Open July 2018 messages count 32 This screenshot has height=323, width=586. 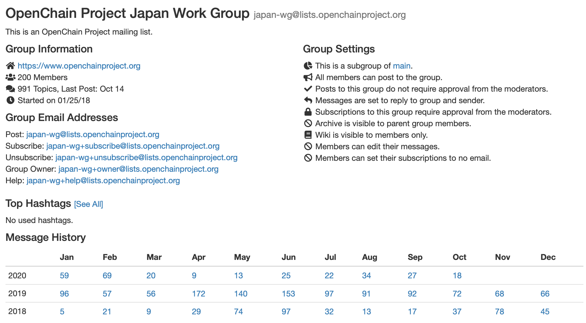tap(329, 312)
